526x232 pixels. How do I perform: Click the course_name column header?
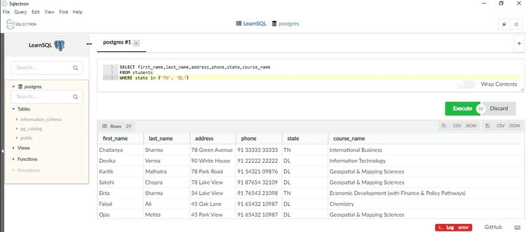coord(425,138)
